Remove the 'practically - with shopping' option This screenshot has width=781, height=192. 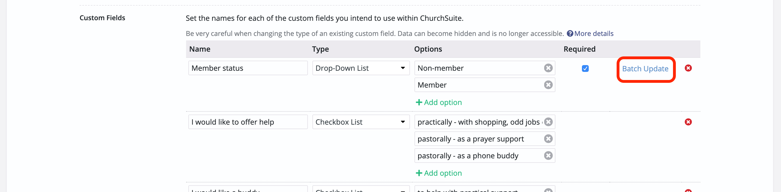pos(548,122)
